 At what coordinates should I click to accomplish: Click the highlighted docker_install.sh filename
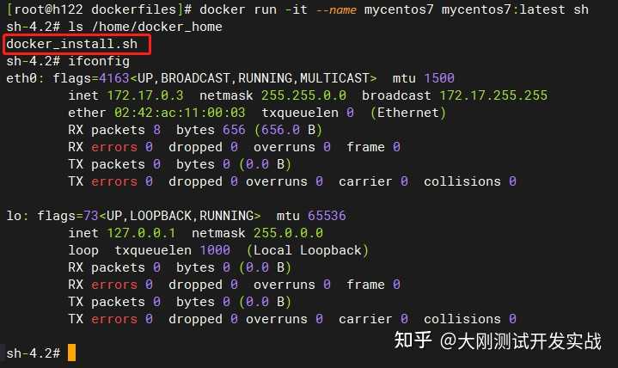point(71,44)
